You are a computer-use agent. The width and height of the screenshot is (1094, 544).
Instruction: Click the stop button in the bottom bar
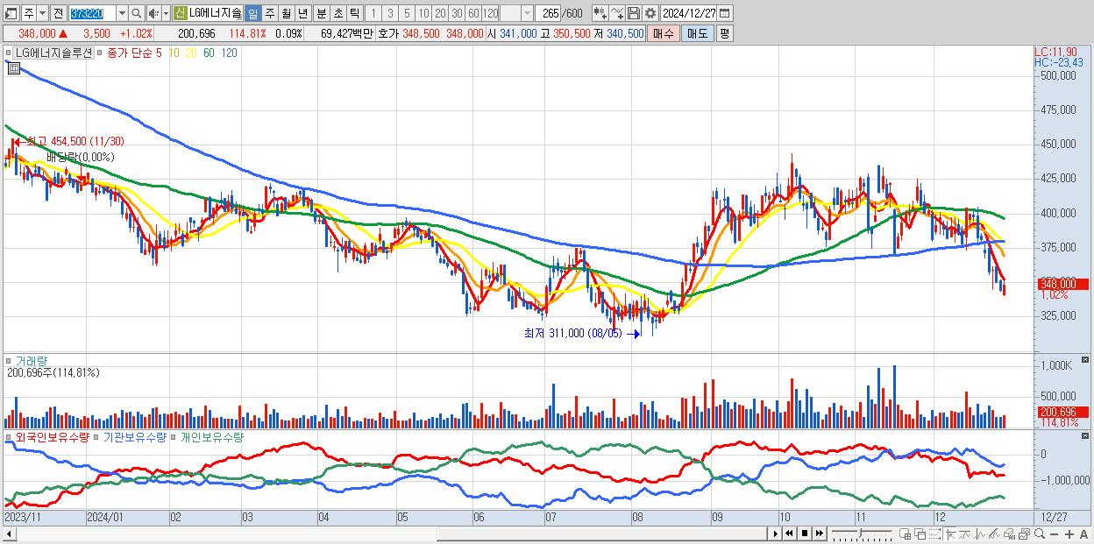pos(805,533)
